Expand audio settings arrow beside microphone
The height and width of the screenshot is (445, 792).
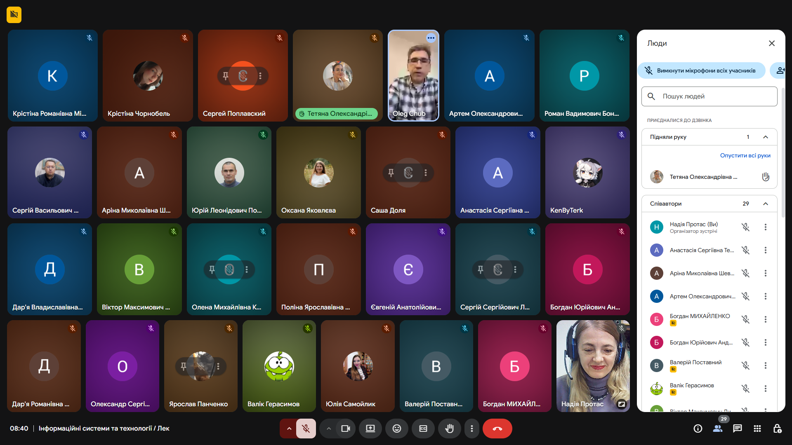[289, 429]
